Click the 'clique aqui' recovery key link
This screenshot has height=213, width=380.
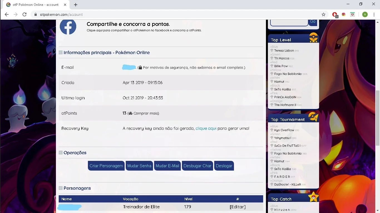(x=206, y=128)
